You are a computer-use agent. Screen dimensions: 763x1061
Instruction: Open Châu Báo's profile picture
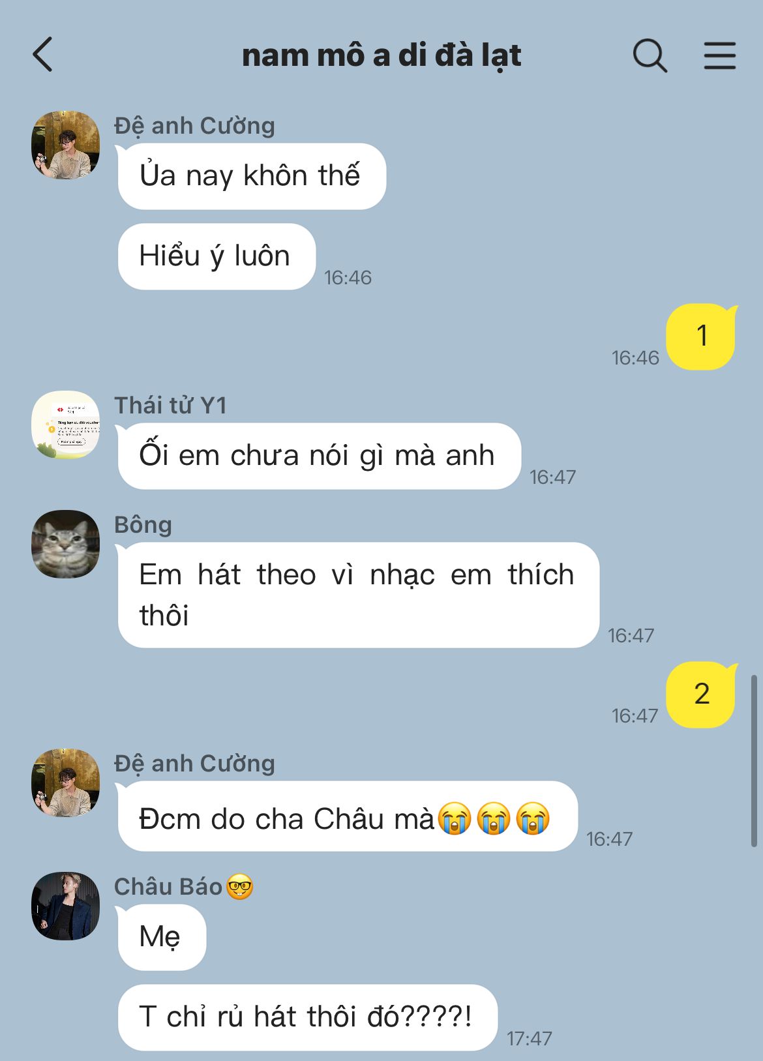tap(66, 906)
